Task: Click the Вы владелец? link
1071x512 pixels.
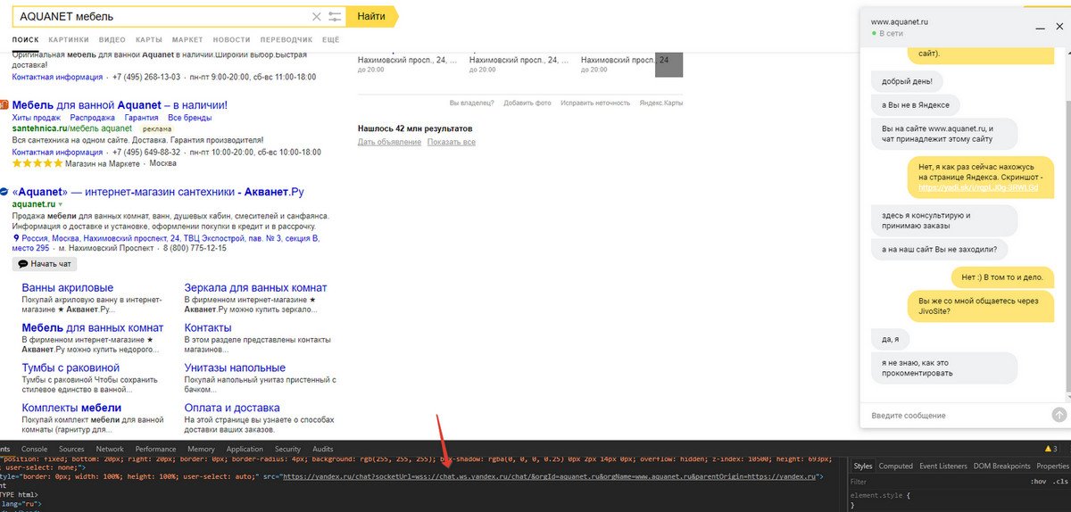Action: click(x=471, y=103)
